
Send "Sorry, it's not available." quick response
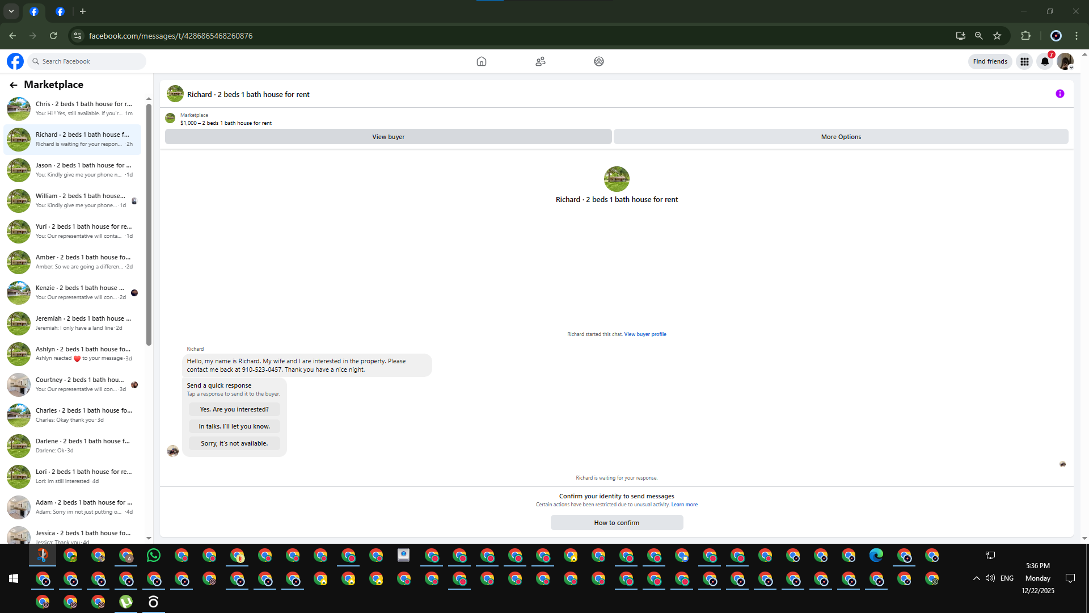pos(234,443)
